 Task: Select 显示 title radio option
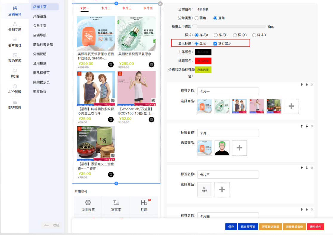197,44
